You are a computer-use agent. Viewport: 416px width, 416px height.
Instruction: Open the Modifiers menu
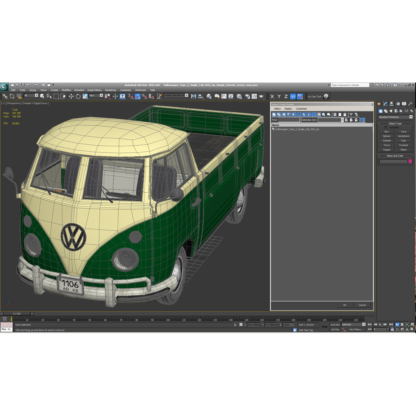(66, 90)
